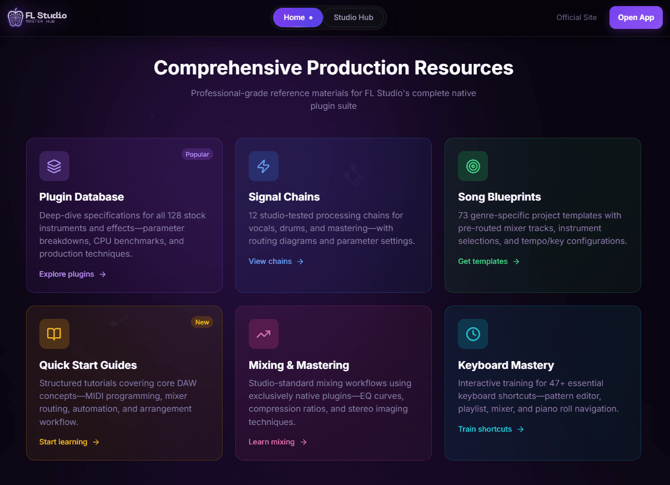Click the Song Blueprints card title
This screenshot has width=670, height=485.
click(500, 197)
